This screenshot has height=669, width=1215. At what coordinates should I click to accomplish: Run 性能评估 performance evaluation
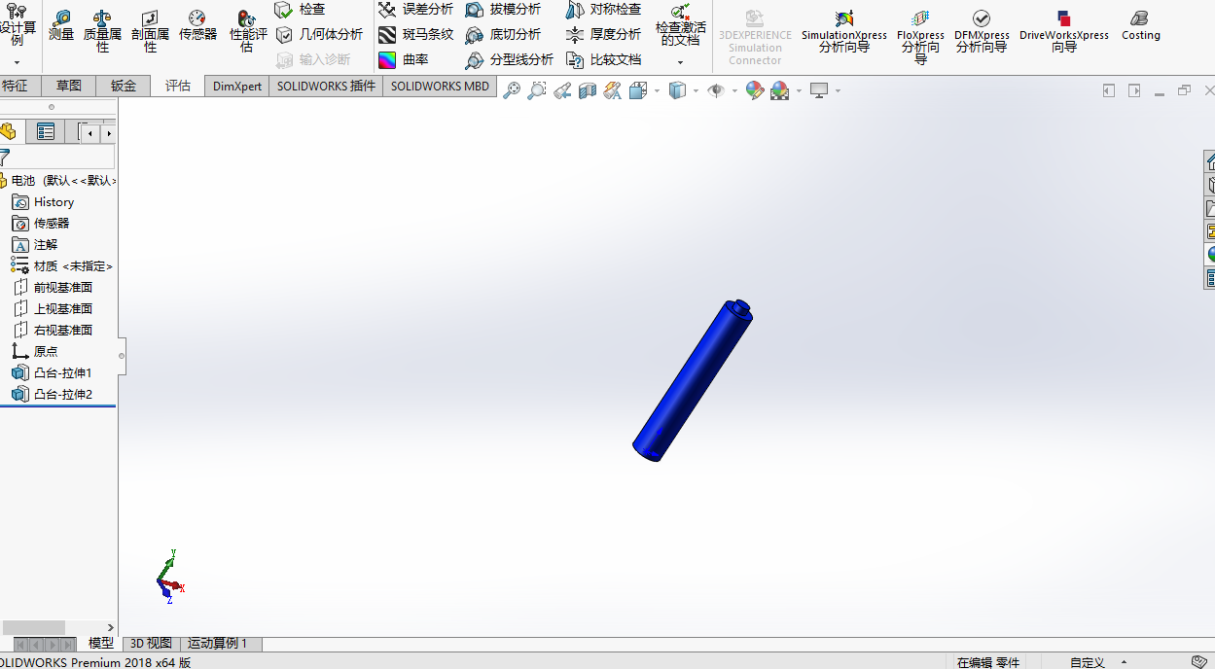[x=248, y=32]
